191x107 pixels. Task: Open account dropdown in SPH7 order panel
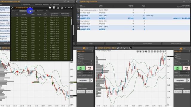[x=93, y=51]
